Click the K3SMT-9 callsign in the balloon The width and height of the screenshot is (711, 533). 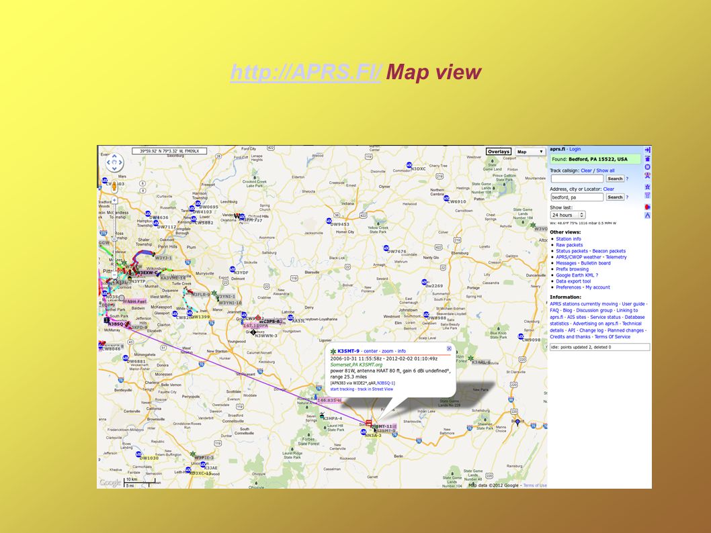tap(348, 351)
